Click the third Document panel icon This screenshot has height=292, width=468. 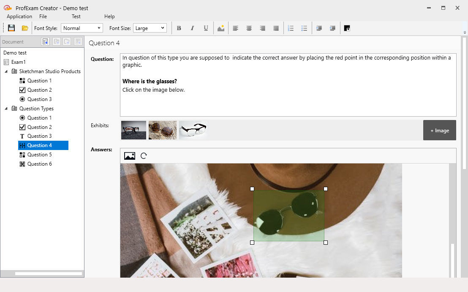click(x=67, y=41)
